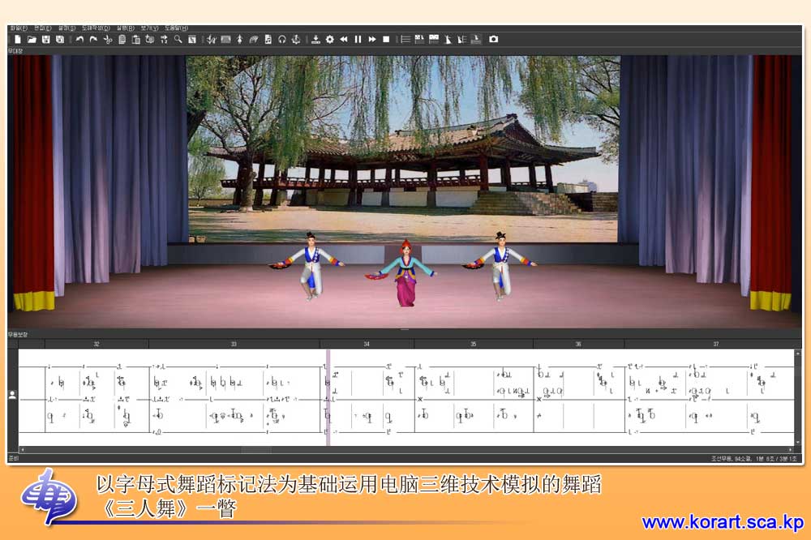Select the dancer track person icon beside notation

tap(12, 395)
